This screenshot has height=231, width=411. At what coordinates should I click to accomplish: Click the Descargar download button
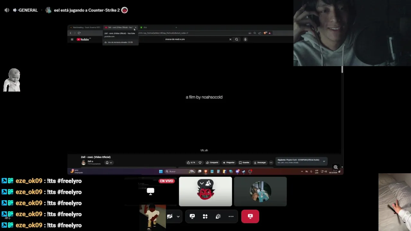[260, 162]
